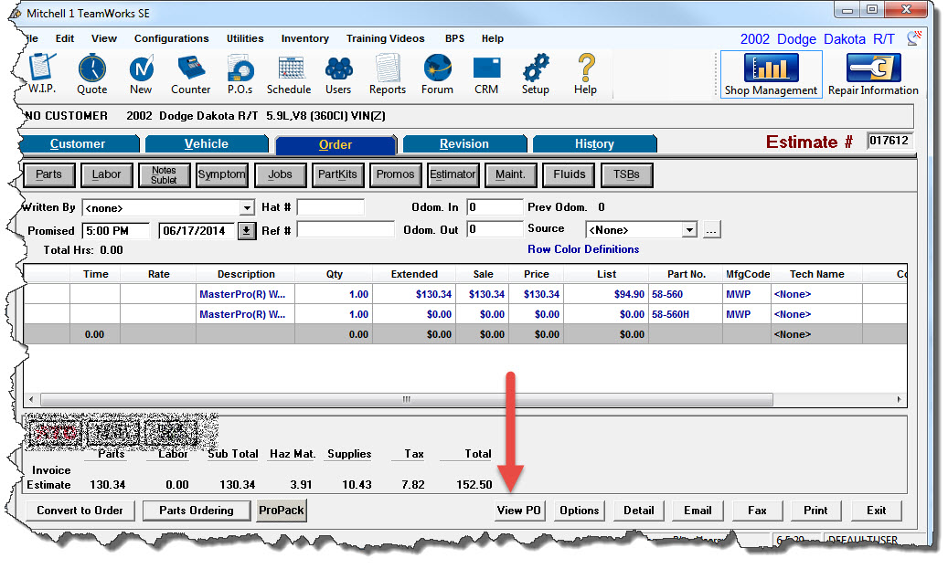This screenshot has height=569, width=948.
Task: Open Notes Sublet button
Action: pos(164,174)
